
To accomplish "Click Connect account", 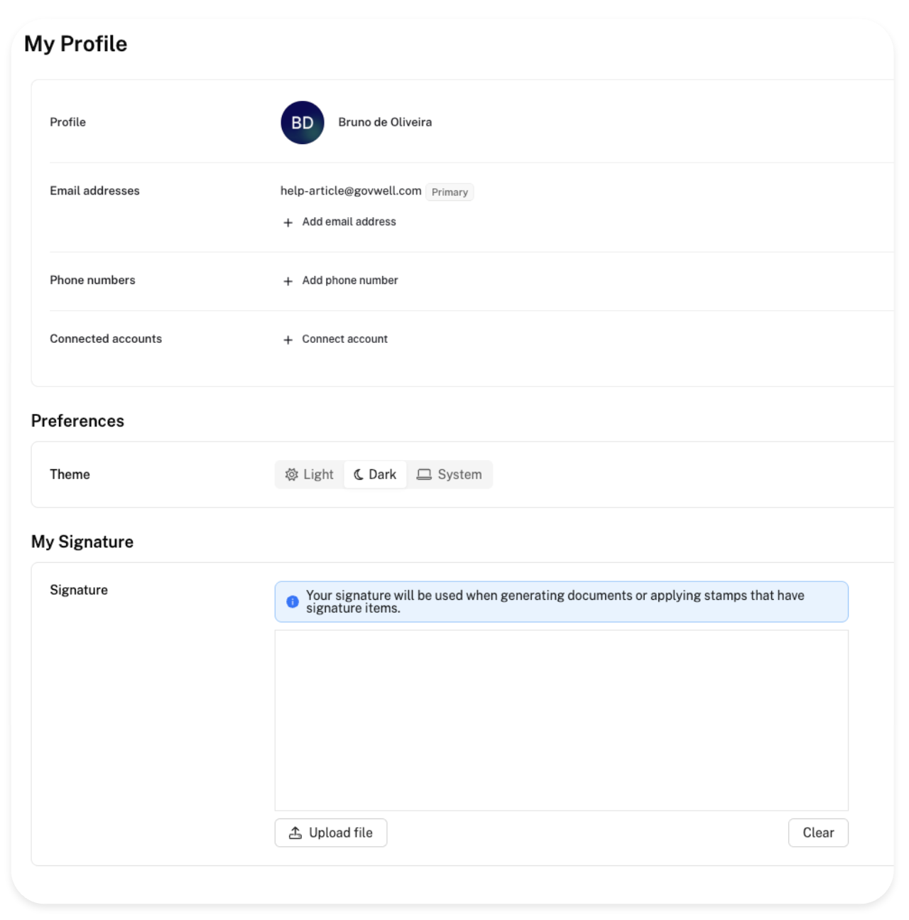I will pos(344,339).
